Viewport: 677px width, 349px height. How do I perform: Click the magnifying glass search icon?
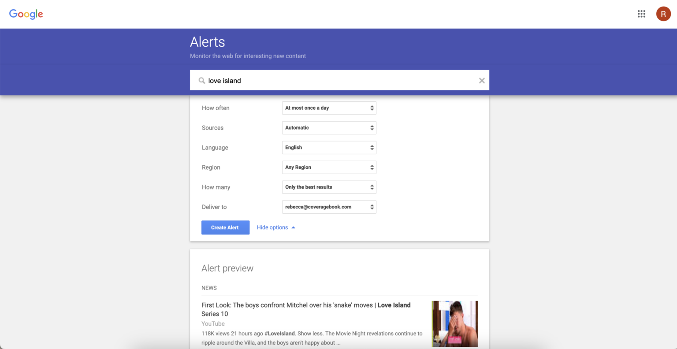coord(202,81)
